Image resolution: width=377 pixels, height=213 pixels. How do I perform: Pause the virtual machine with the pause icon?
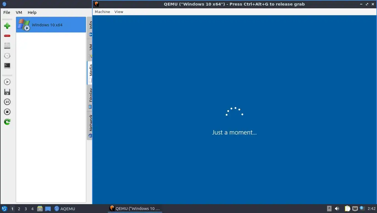(7, 102)
